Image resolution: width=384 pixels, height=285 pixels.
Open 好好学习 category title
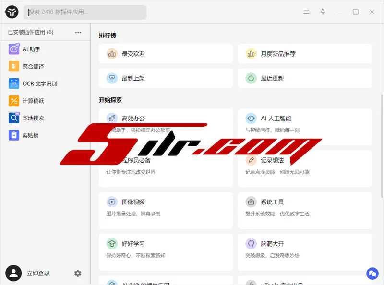tap(133, 244)
